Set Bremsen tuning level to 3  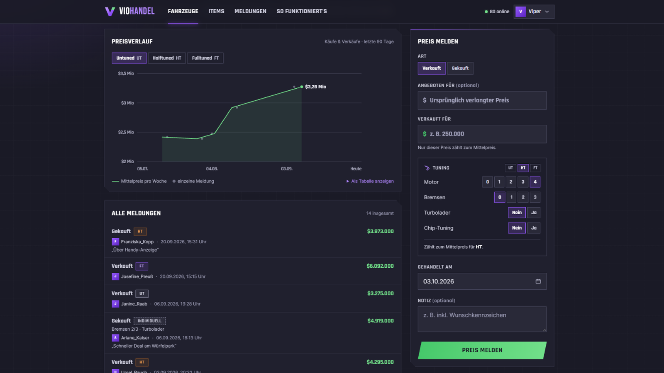click(x=535, y=197)
